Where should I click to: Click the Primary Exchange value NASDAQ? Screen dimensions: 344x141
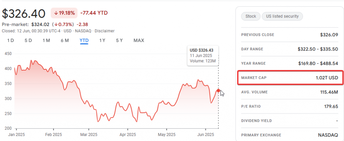pos(328,135)
